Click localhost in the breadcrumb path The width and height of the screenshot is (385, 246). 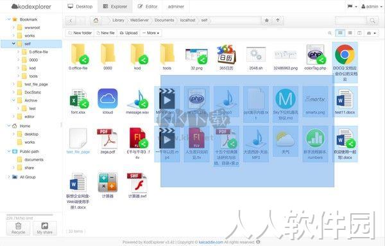[x=187, y=21]
